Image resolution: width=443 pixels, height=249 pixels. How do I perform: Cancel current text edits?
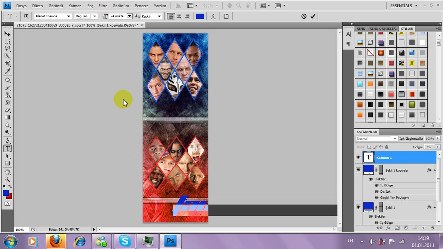304,16
